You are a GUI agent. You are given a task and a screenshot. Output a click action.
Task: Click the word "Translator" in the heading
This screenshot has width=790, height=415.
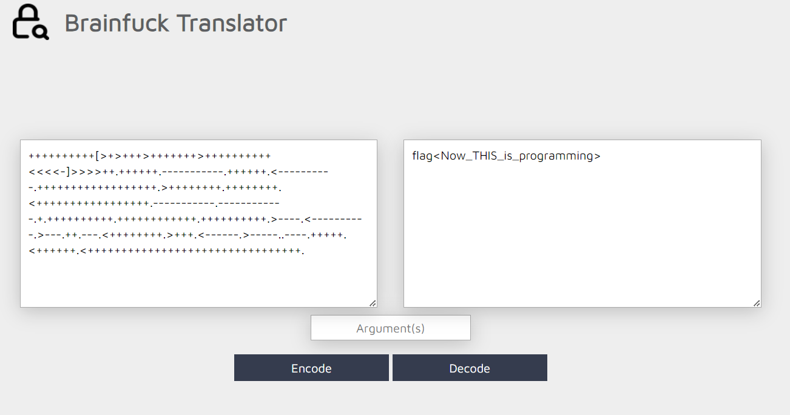click(x=231, y=23)
